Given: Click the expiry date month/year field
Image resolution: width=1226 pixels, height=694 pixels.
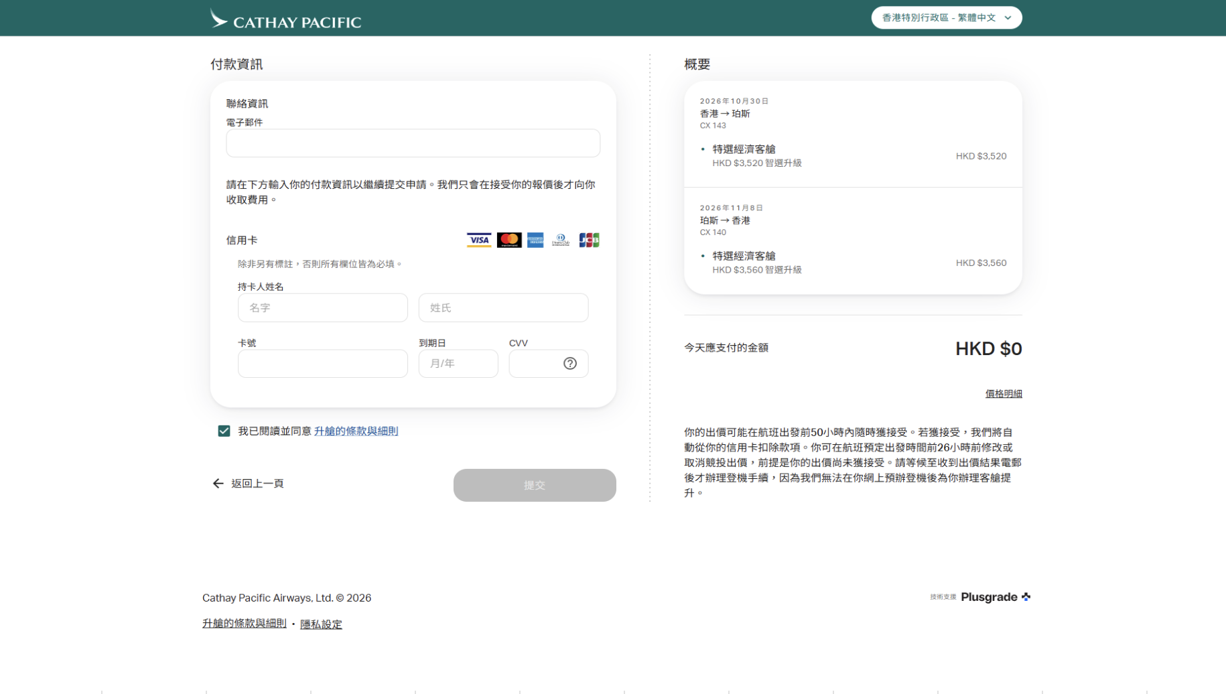Looking at the screenshot, I should click(x=458, y=364).
